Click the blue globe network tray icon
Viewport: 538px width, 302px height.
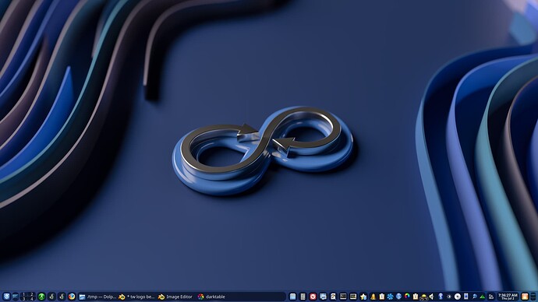point(398,297)
